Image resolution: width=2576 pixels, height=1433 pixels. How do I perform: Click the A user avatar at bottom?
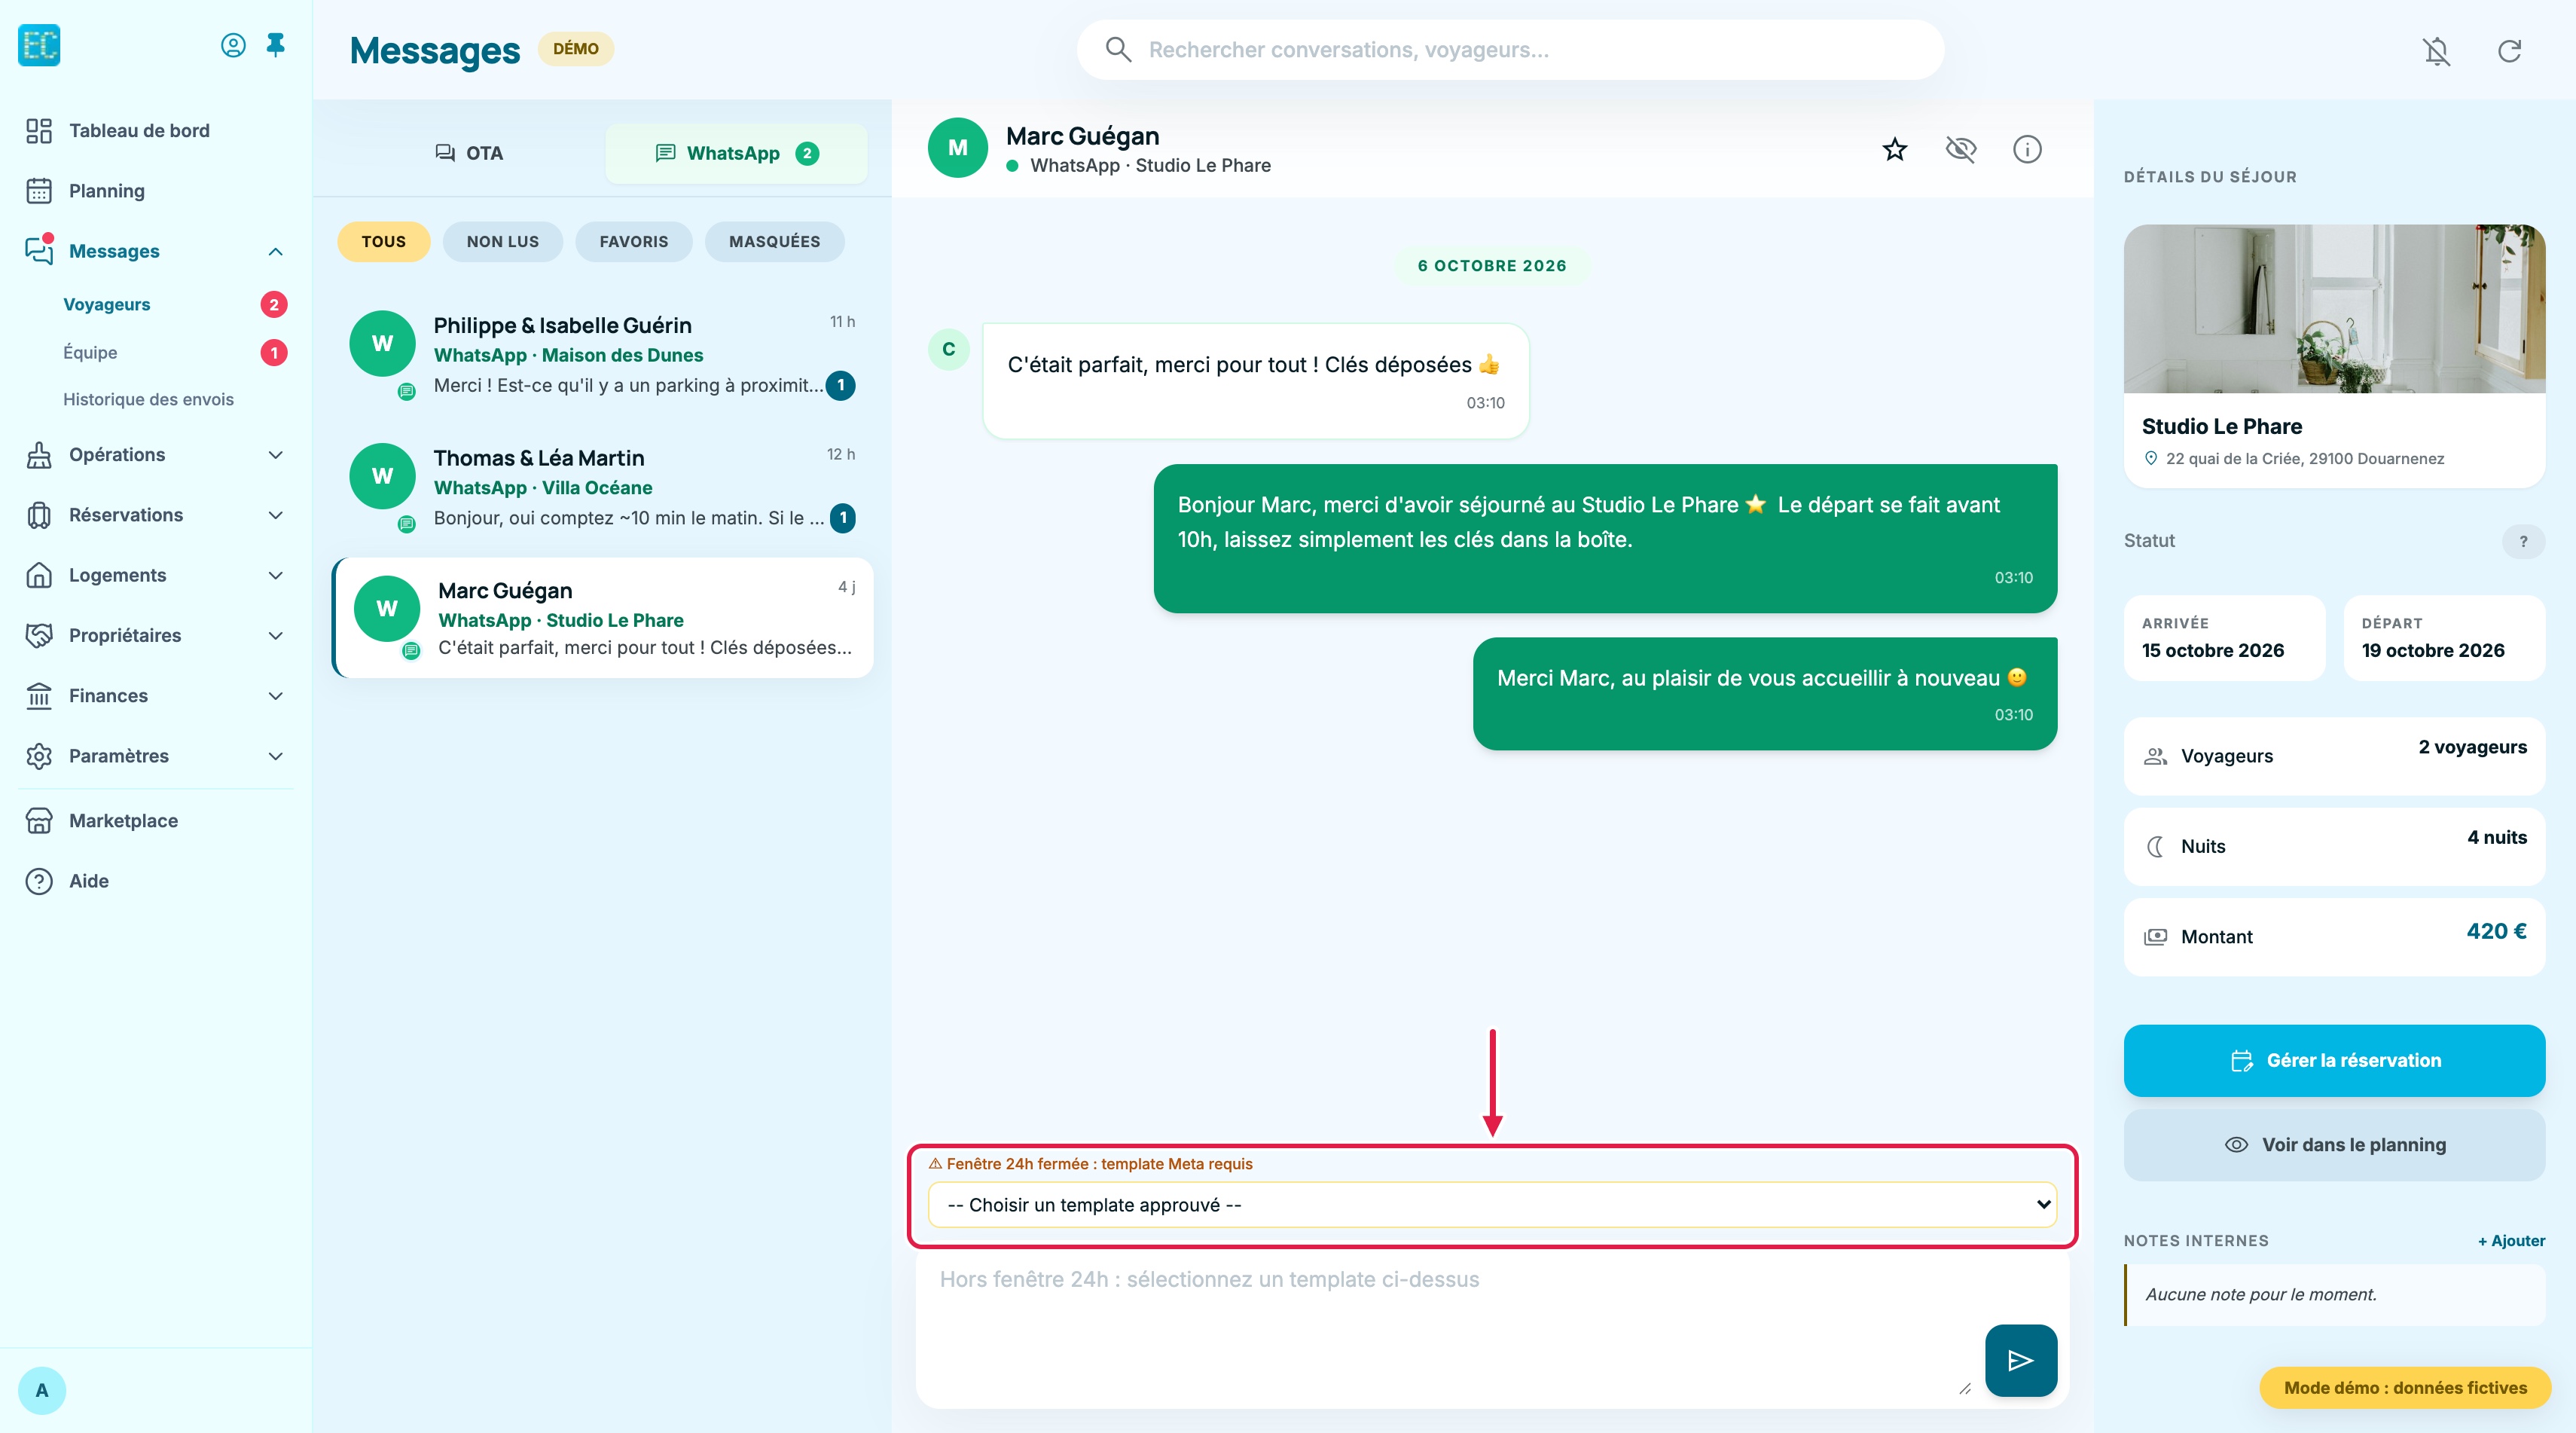(42, 1390)
